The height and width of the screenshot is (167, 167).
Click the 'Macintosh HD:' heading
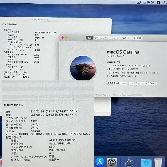tap(14, 105)
